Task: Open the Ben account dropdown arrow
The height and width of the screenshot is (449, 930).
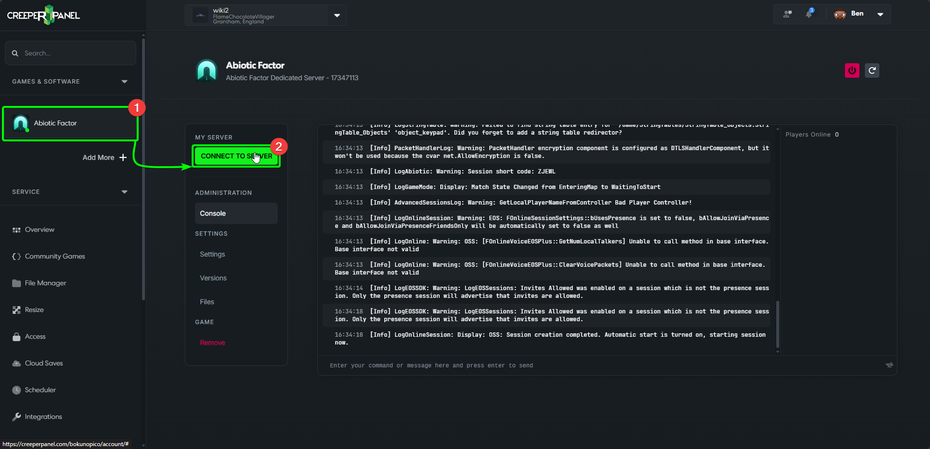Action: pos(880,14)
